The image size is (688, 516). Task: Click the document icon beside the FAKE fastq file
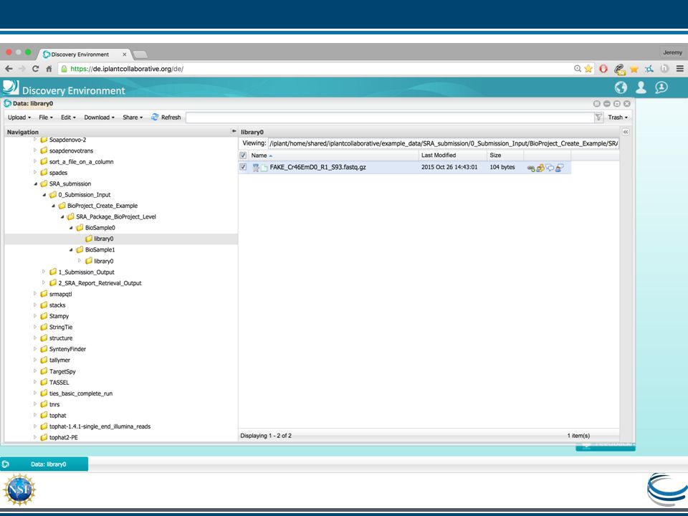tap(264, 168)
